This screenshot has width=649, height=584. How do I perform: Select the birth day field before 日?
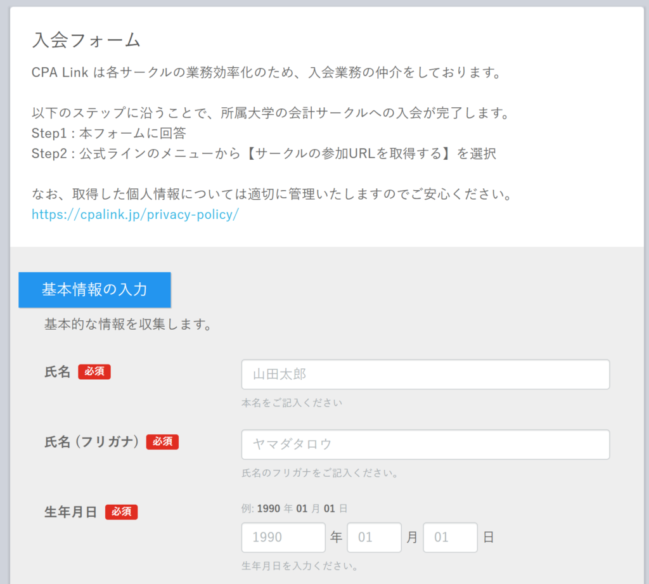[450, 538]
